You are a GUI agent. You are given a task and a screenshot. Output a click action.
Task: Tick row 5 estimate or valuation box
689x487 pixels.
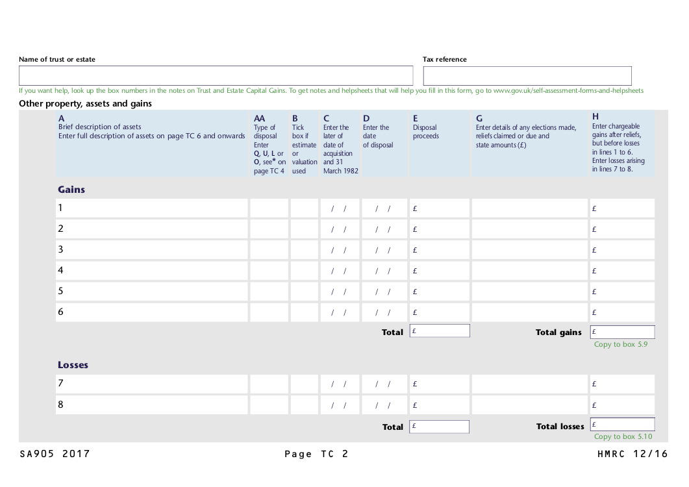pyautogui.click(x=304, y=292)
